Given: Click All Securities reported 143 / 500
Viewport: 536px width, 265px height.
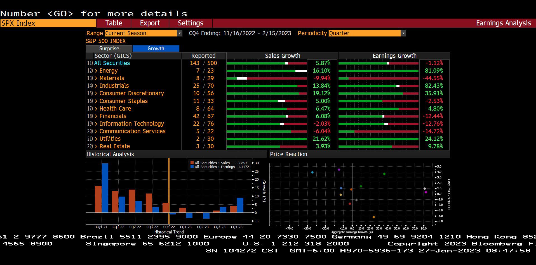Looking at the screenshot, I should 203,63.
